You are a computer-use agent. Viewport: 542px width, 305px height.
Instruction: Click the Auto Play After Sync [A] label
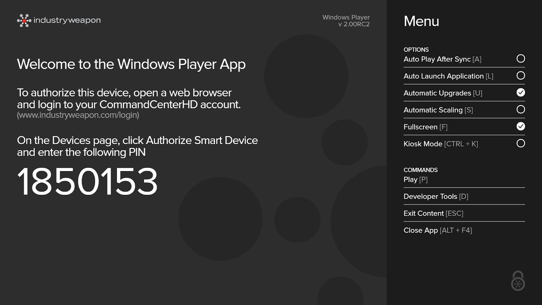pyautogui.click(x=442, y=59)
